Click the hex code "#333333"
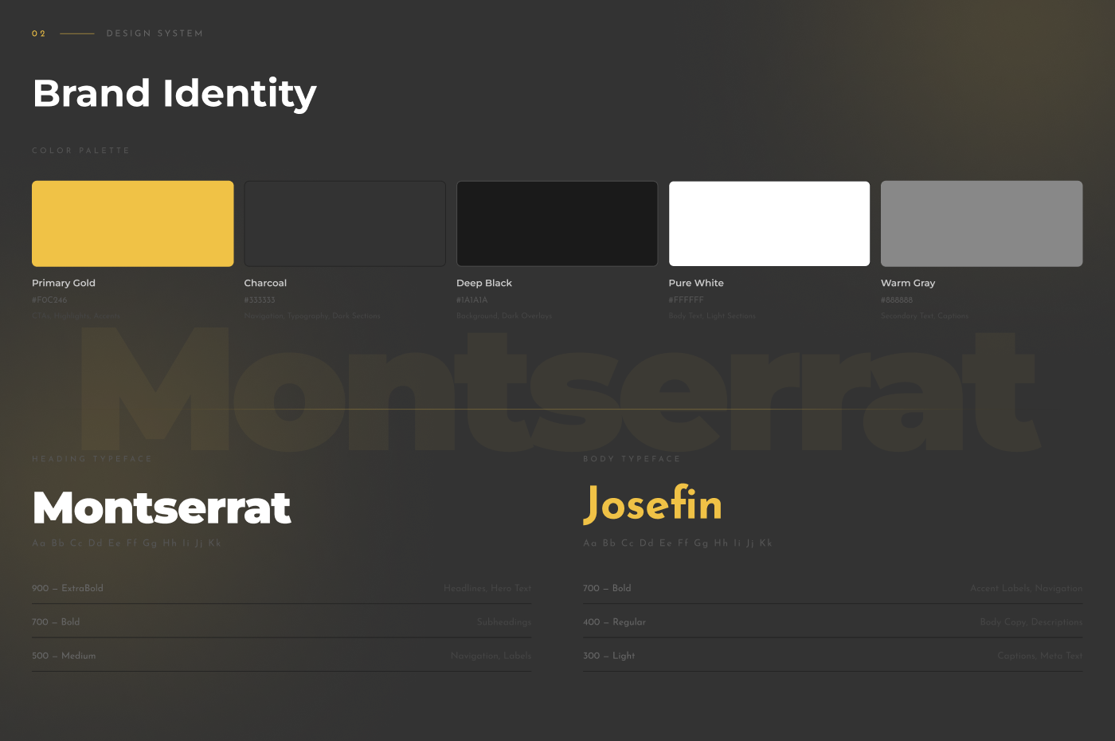Screen dimensions: 1115x741 click(260, 300)
